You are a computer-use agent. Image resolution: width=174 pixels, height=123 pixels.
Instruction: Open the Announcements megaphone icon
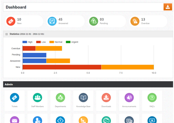click(129, 98)
